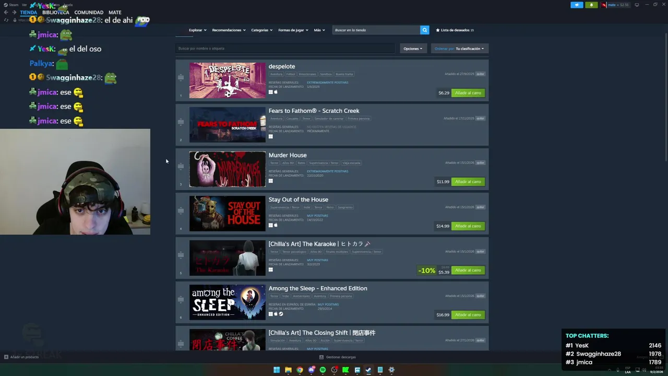
Task: Open the Steam announcements megaphone button
Action: click(577, 5)
